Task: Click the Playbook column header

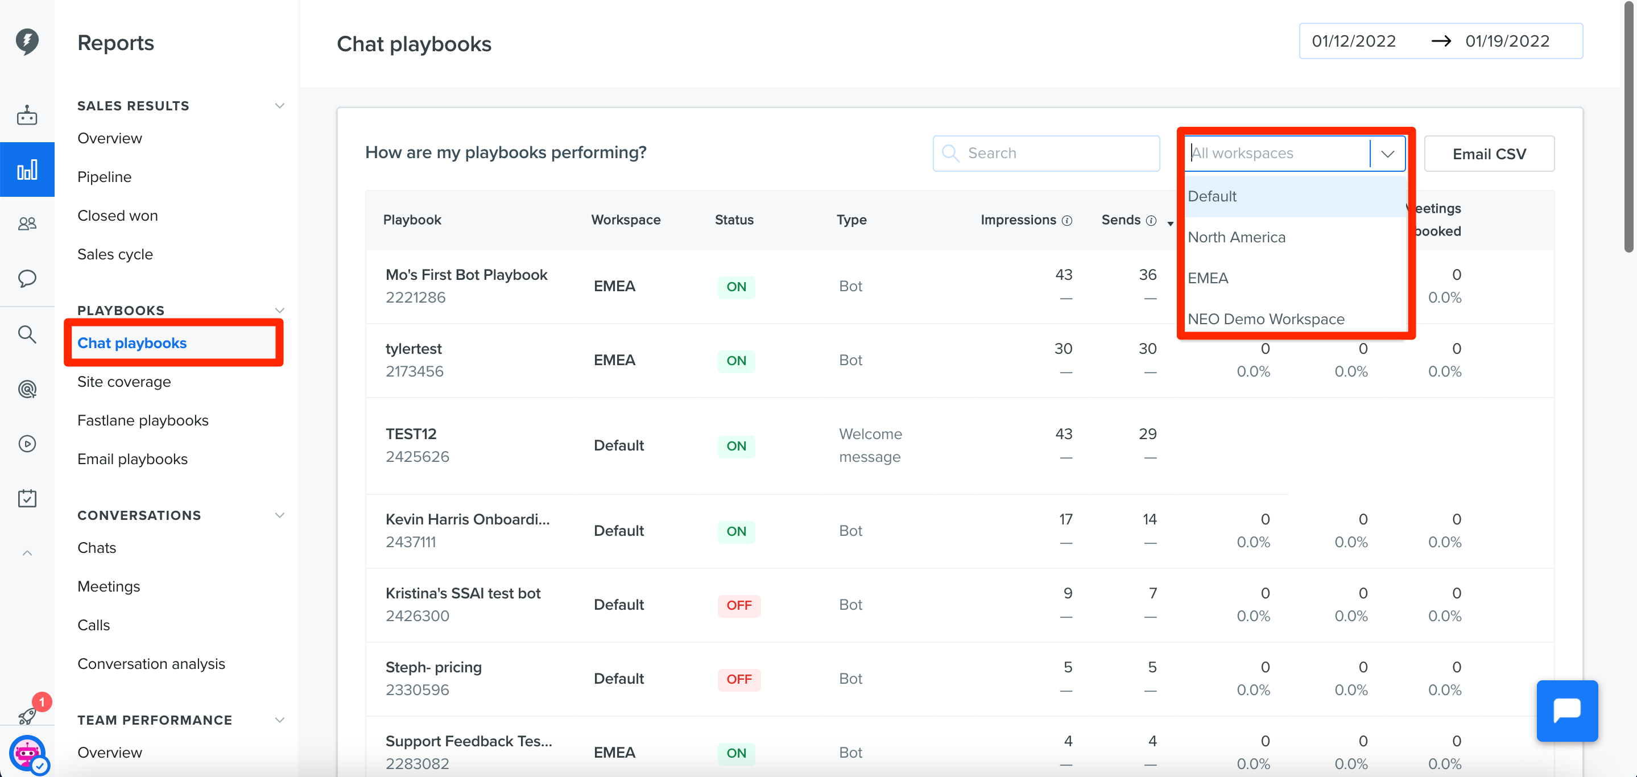Action: point(412,220)
